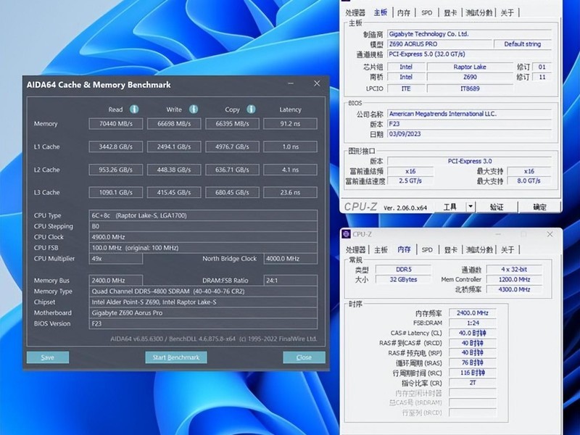Click the DDR5 memory type field
580x435 pixels.
pyautogui.click(x=404, y=269)
